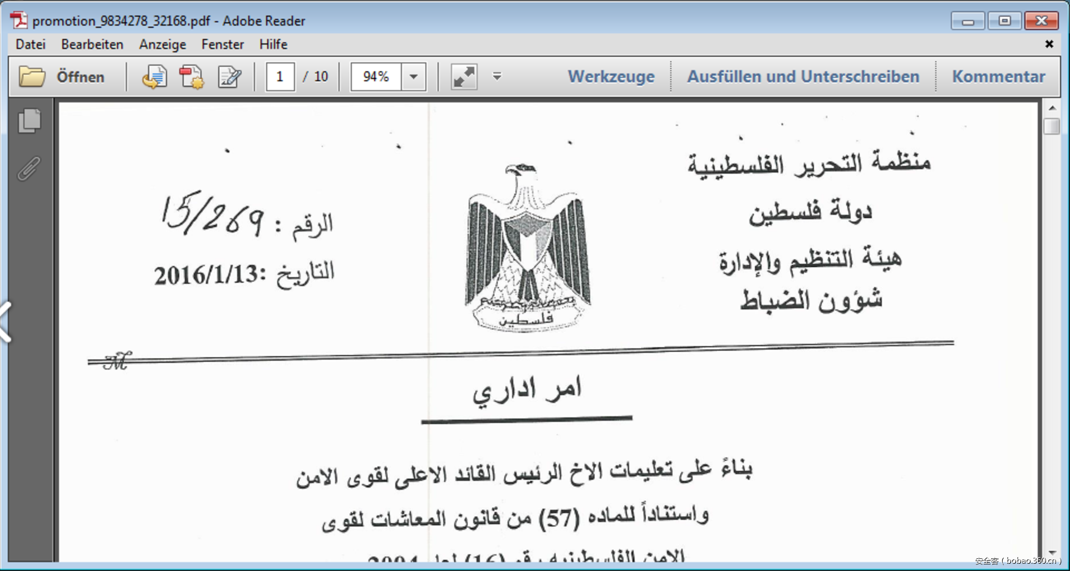Viewport: 1070px width, 571px height.
Task: Open the Anzeige menu
Action: tap(162, 45)
